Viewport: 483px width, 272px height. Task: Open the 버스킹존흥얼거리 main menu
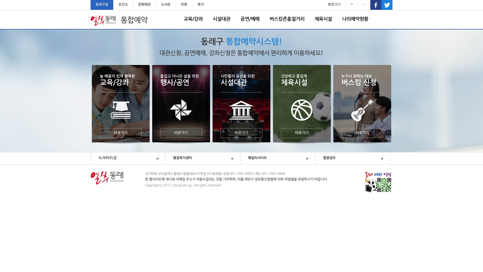tap(287, 19)
